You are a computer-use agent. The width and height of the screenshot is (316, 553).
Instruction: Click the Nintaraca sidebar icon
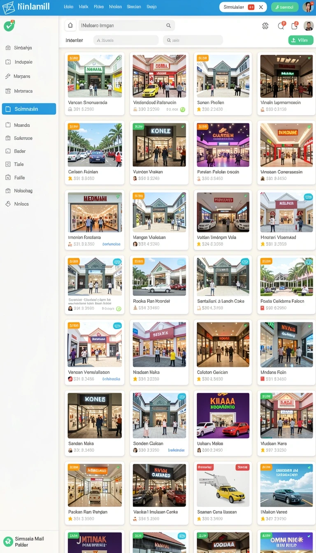(x=8, y=91)
